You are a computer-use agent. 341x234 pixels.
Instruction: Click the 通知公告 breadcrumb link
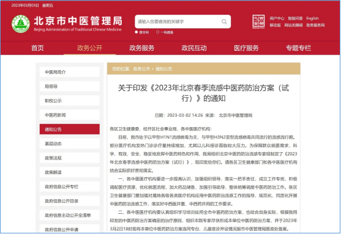pos(163,69)
